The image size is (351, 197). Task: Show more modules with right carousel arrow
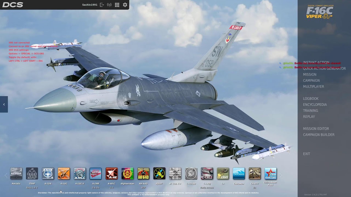click(281, 175)
